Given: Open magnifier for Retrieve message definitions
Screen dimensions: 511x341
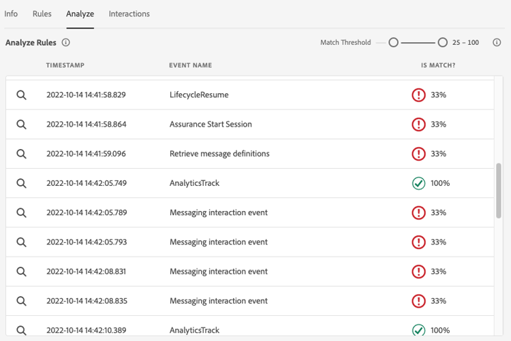Looking at the screenshot, I should [22, 154].
